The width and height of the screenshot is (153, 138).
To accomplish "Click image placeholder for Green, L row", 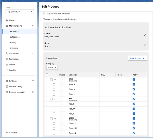I will click(63, 133).
